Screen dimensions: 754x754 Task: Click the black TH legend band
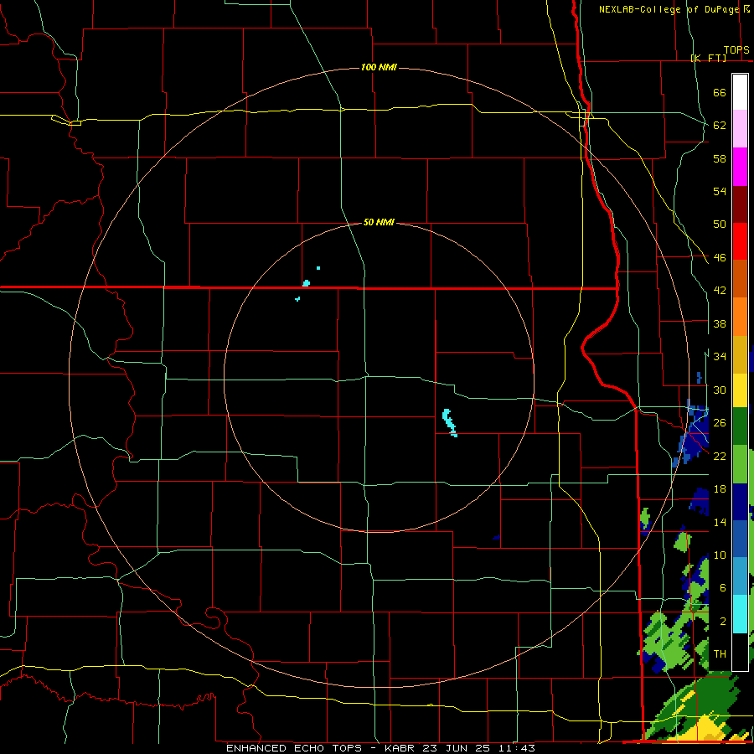click(740, 651)
